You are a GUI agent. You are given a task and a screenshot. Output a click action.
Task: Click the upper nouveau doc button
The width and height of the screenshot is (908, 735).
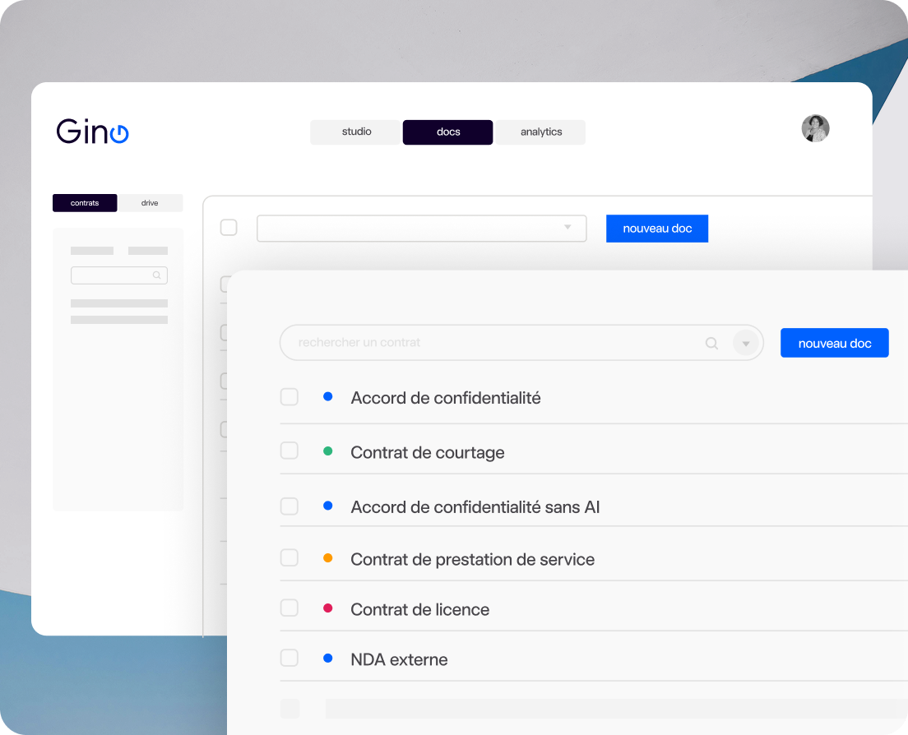point(657,228)
